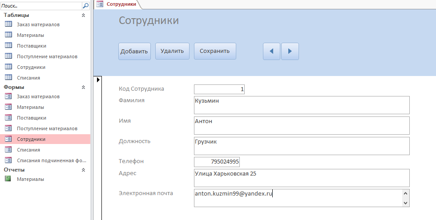
Task: Click the form icon beside Поставщики under Формы
Action: tap(8, 117)
